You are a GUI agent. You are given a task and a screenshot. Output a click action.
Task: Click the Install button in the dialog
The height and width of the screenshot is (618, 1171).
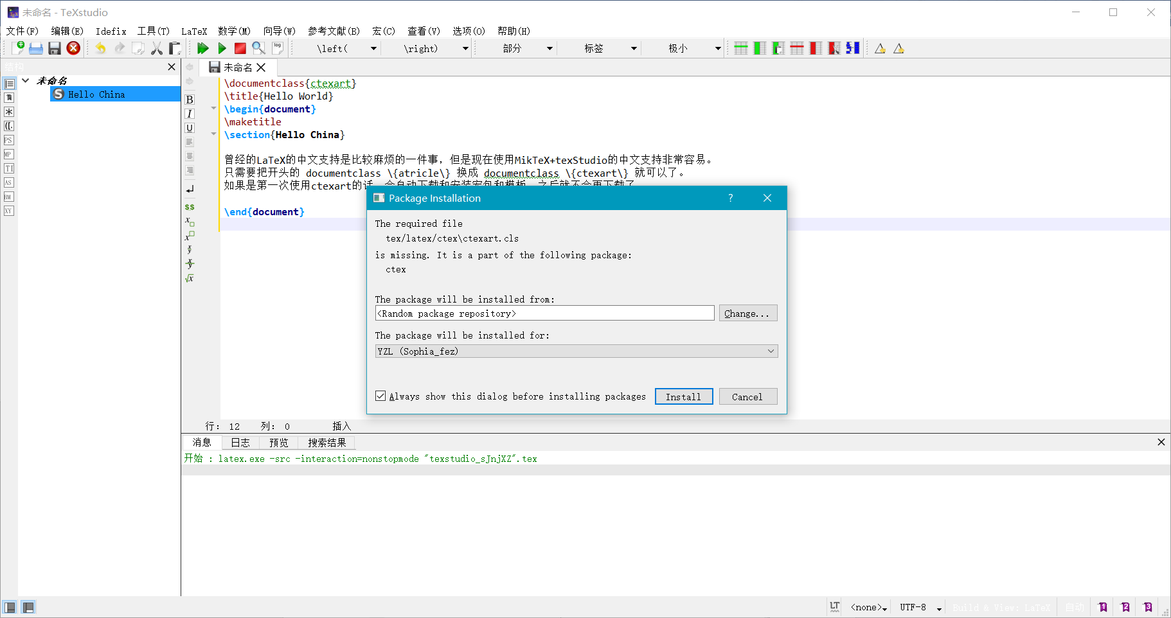click(683, 396)
